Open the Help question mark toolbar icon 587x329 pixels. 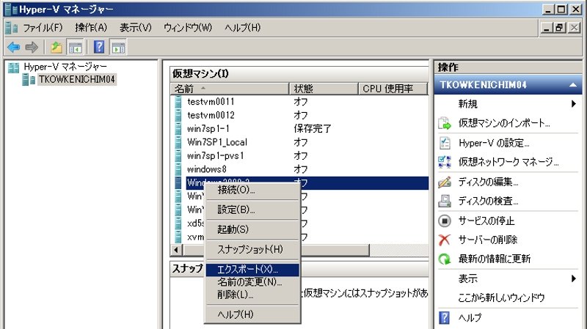pyautogui.click(x=99, y=47)
